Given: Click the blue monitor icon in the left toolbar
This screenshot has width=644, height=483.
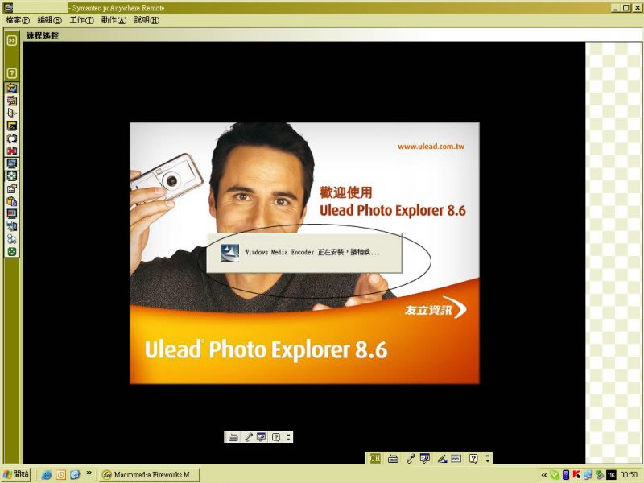Looking at the screenshot, I should click(x=12, y=163).
